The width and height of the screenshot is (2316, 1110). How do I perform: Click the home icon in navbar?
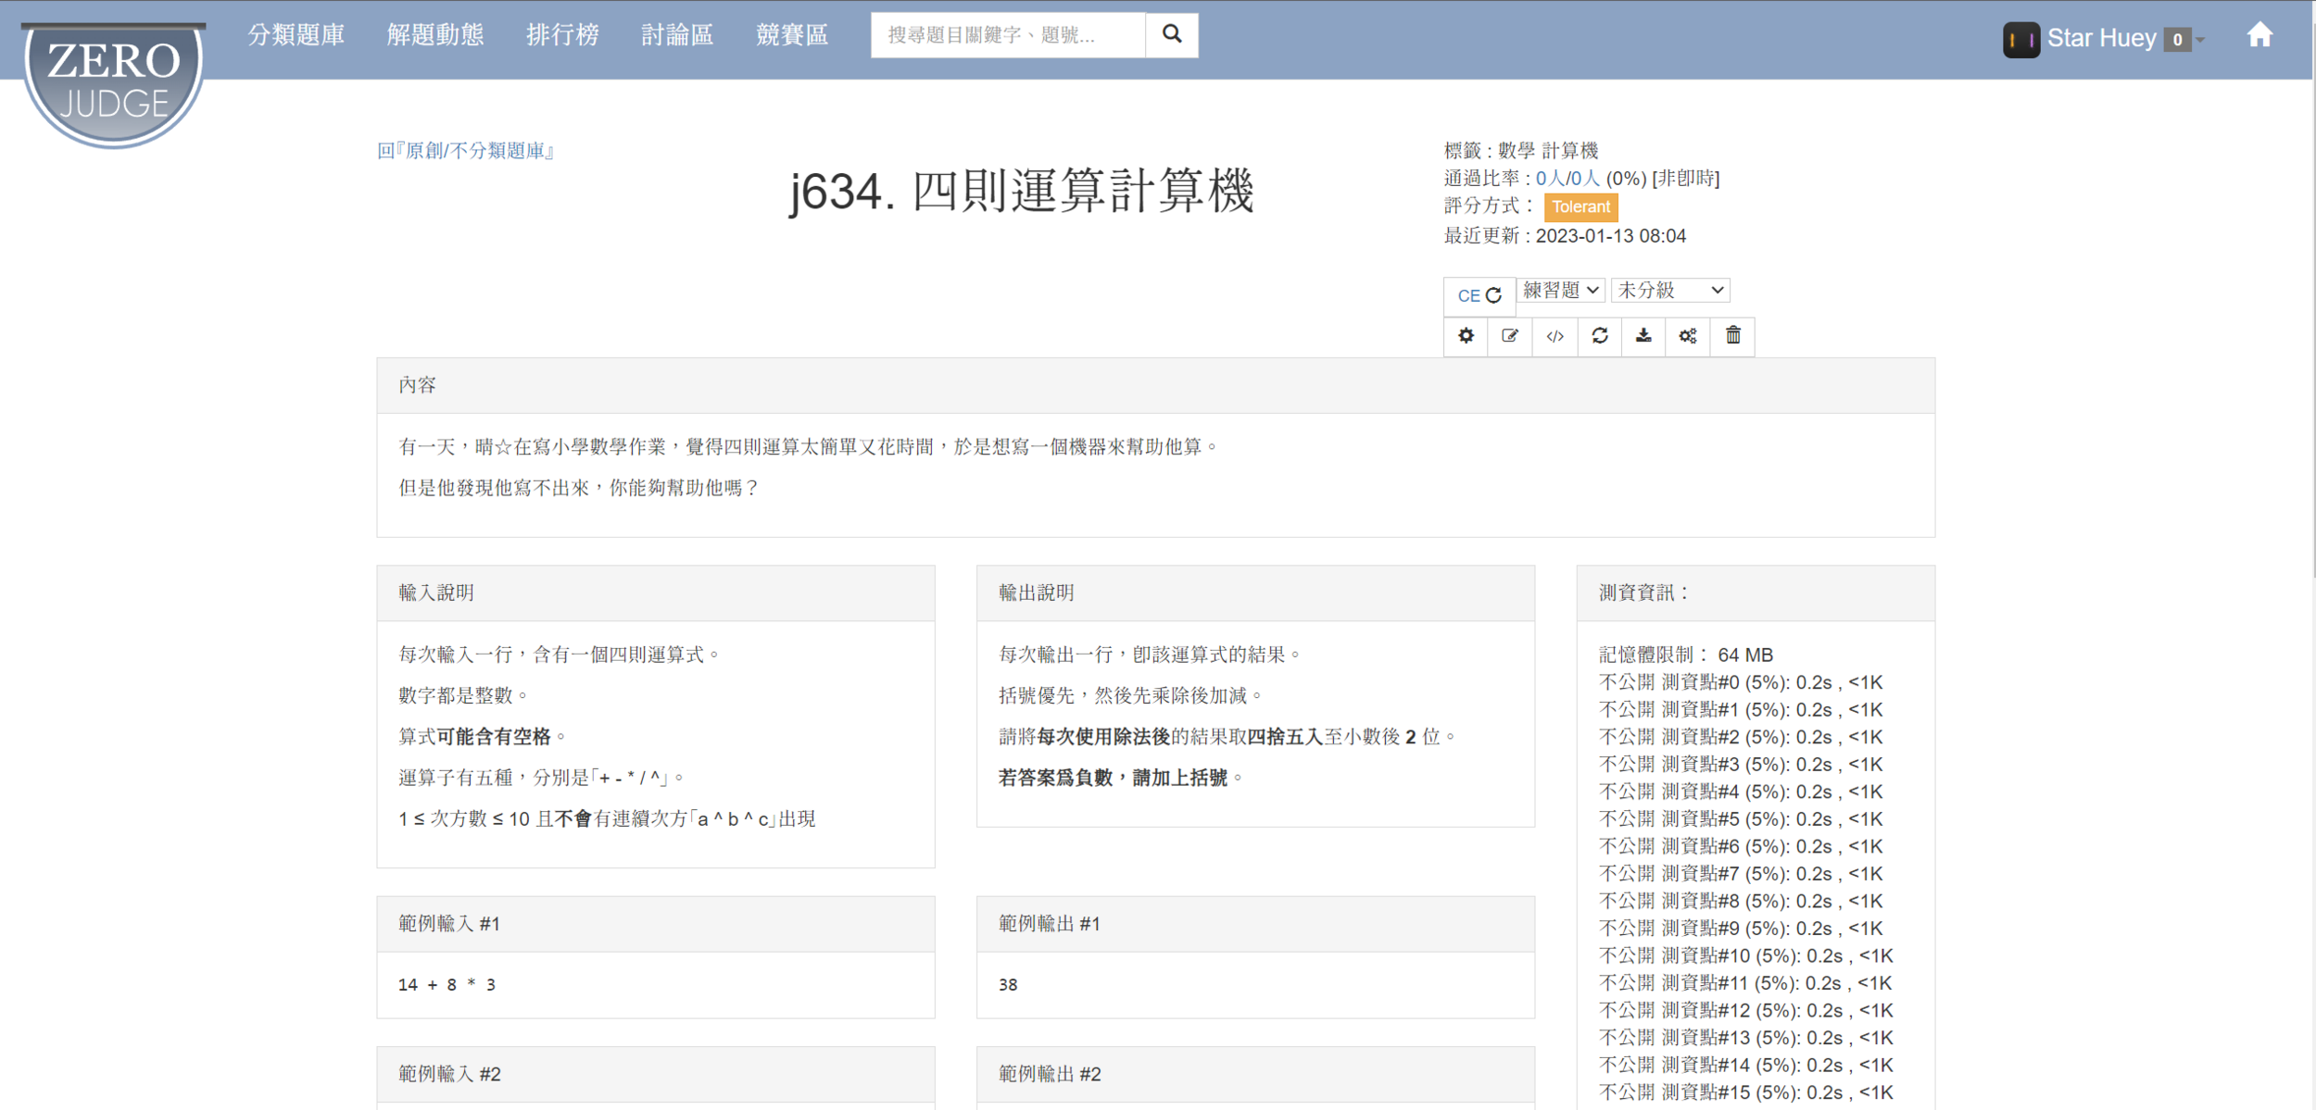click(2259, 36)
